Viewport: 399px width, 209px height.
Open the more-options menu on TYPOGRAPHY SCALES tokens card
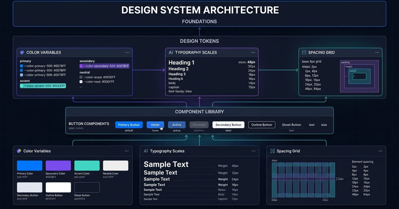click(253, 52)
